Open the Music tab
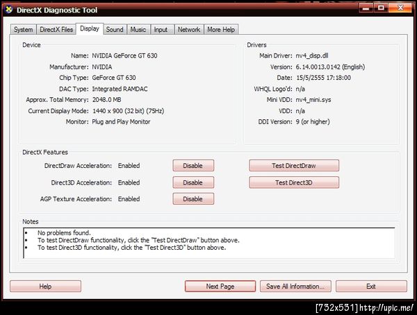The height and width of the screenshot is (315, 417). 138,29
